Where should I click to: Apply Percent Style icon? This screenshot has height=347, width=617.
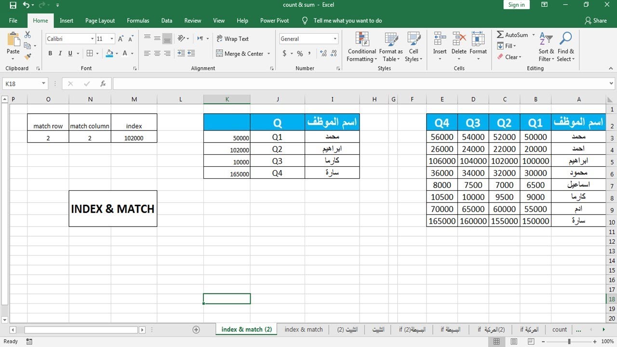click(x=300, y=53)
